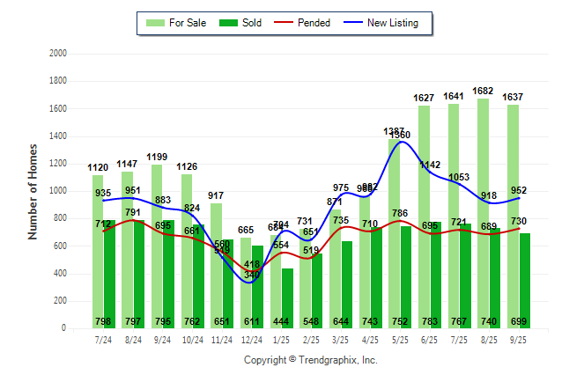Click the Number of Homes axis title

(x=33, y=191)
